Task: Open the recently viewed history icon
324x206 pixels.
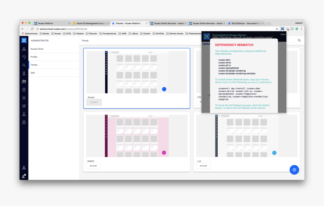Action: click(x=24, y=57)
